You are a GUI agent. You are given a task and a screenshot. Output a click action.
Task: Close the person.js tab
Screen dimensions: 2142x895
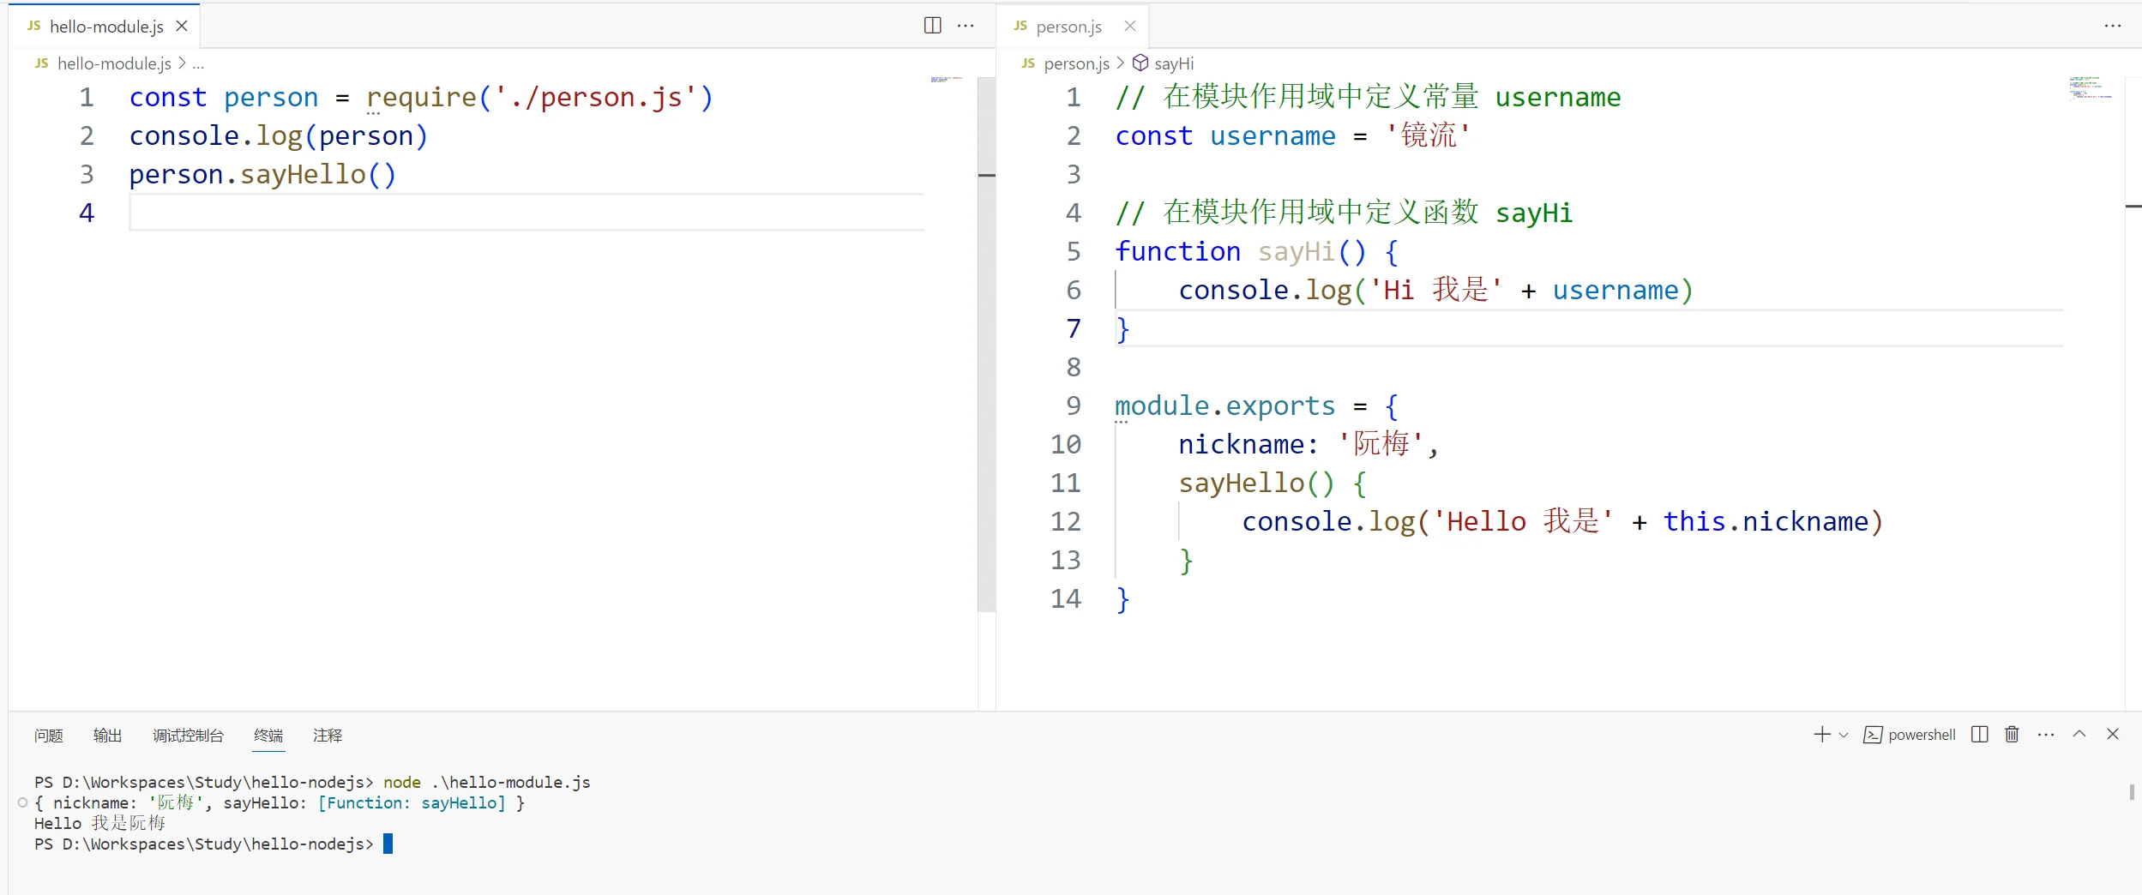1130,27
